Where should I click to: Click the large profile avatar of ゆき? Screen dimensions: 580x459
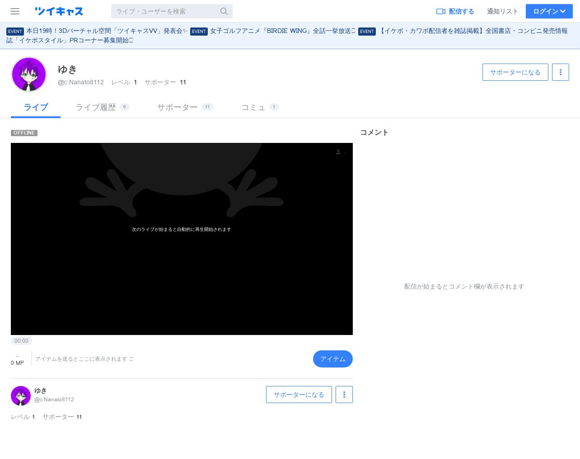29,74
